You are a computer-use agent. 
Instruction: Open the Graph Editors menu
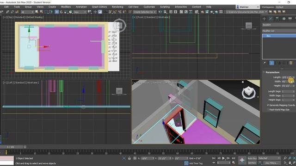pyautogui.click(x=99, y=7)
